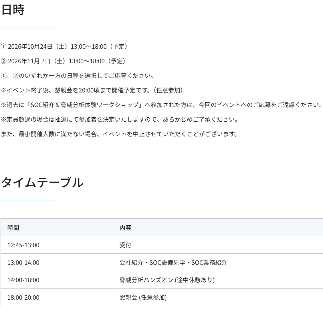Select the 脅威分析ハンズオン cell
The width and height of the screenshot is (323, 312).
click(x=218, y=280)
